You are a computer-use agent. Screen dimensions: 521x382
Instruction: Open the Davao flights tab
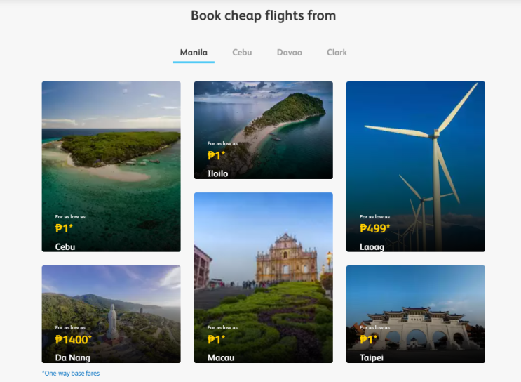pyautogui.click(x=289, y=53)
